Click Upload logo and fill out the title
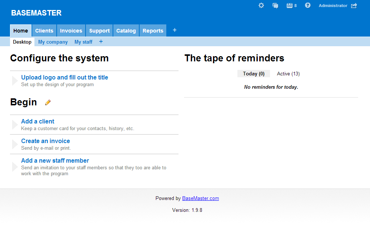The image size is (370, 234). [65, 78]
